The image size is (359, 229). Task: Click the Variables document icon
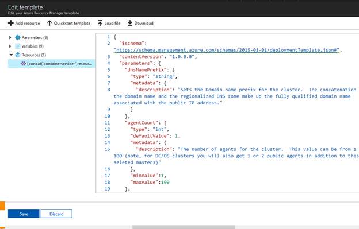[18, 46]
